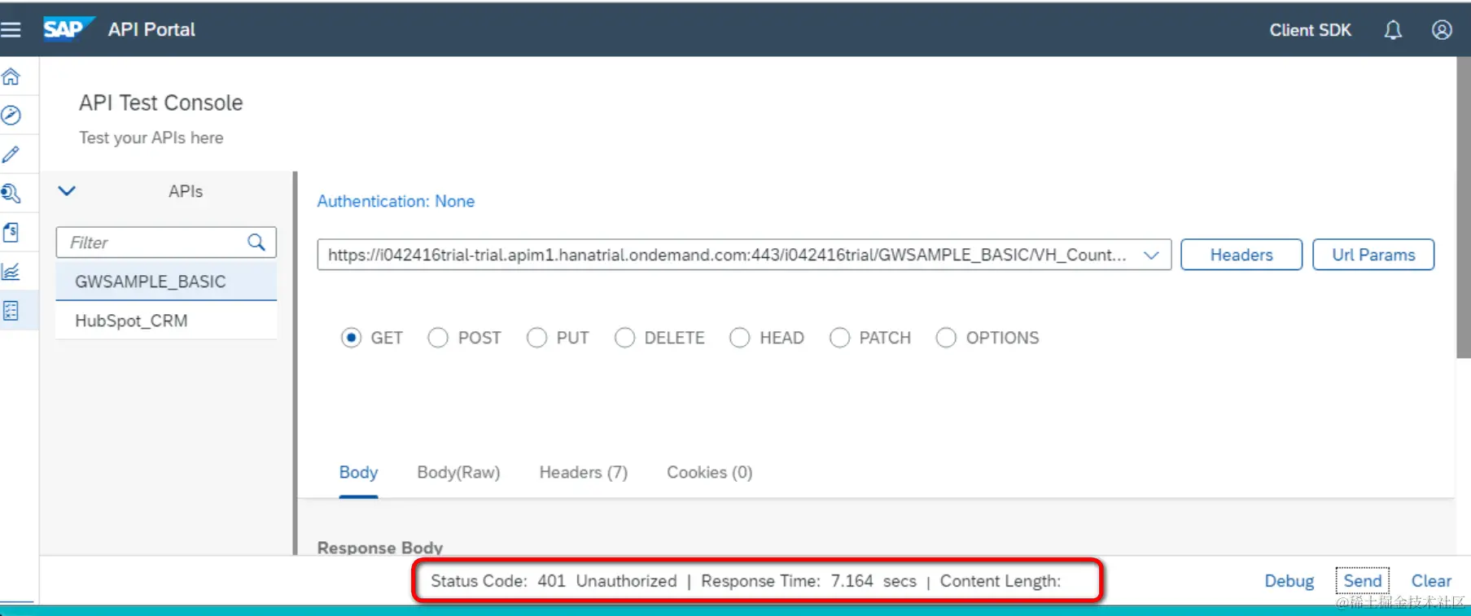Open the Analyze magnifier icon in sidebar
The image size is (1471, 616).
pyautogui.click(x=11, y=194)
